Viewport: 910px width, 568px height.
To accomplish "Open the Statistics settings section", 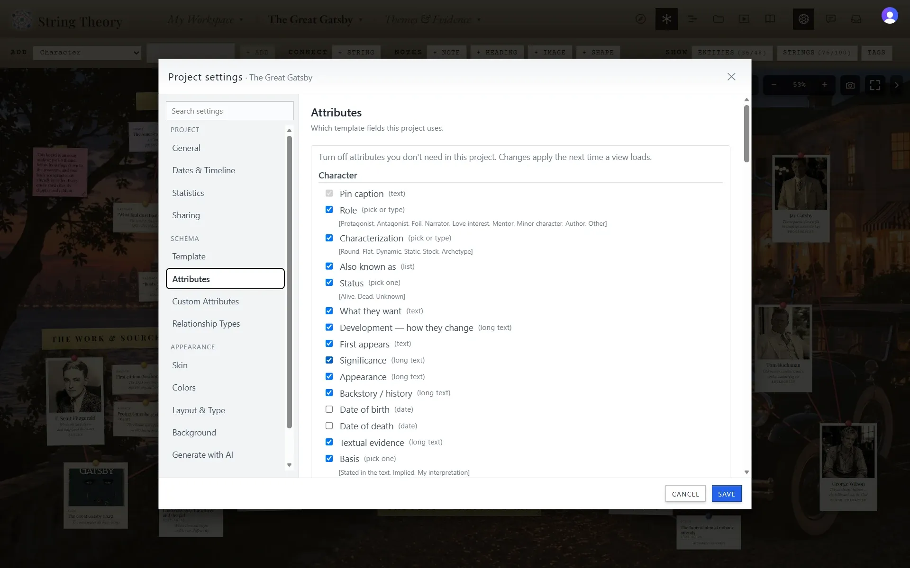I will coord(225,193).
